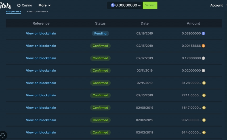227x140 pixels.
Task: Click Dogecoin icon beside 614.00000...
Action: pyautogui.click(x=204, y=132)
